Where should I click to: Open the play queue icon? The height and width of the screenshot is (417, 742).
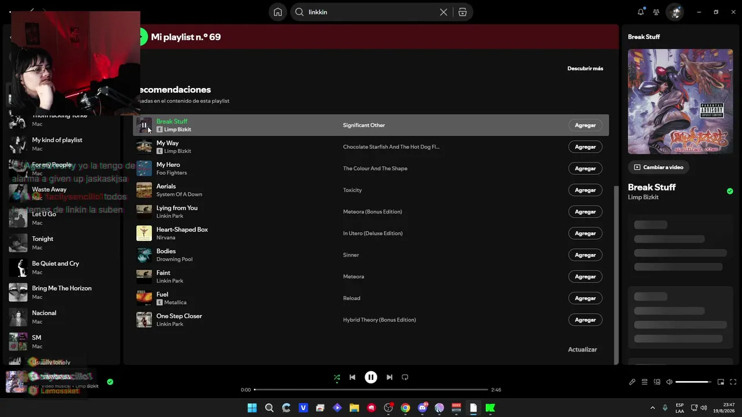[x=645, y=382]
